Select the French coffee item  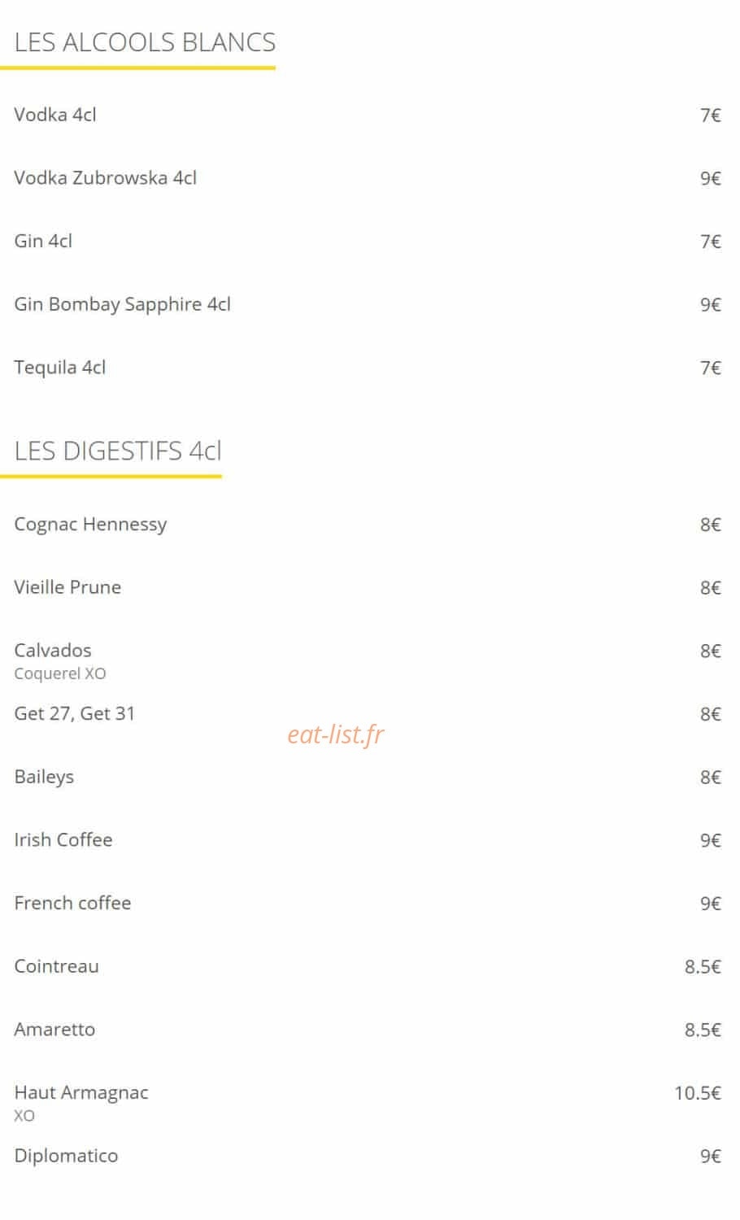(x=72, y=903)
